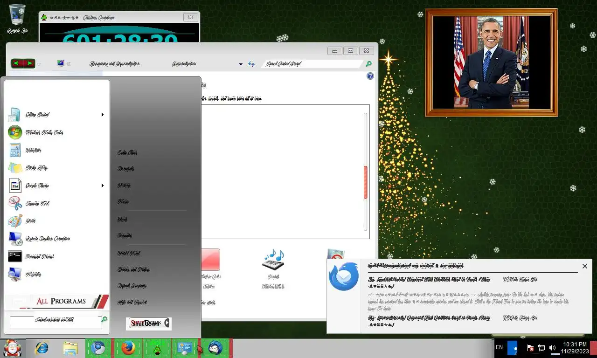Click the volume speaker icon in the system tray

coord(552,348)
